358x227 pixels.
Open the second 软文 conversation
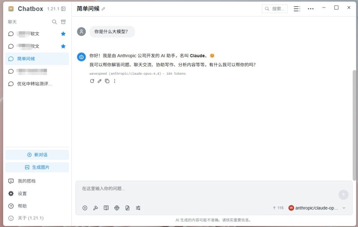[37, 46]
